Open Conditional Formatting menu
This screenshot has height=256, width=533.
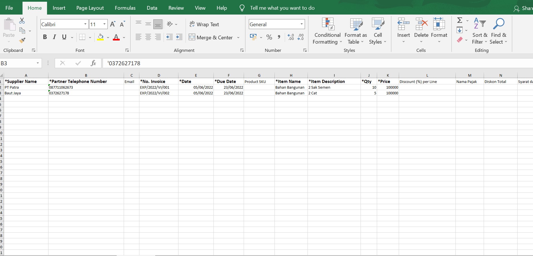point(327,31)
